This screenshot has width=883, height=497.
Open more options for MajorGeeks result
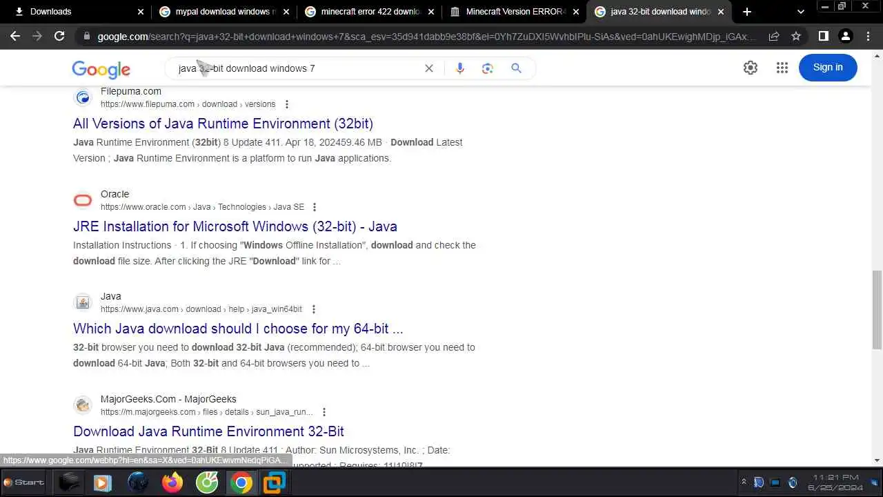coord(324,412)
